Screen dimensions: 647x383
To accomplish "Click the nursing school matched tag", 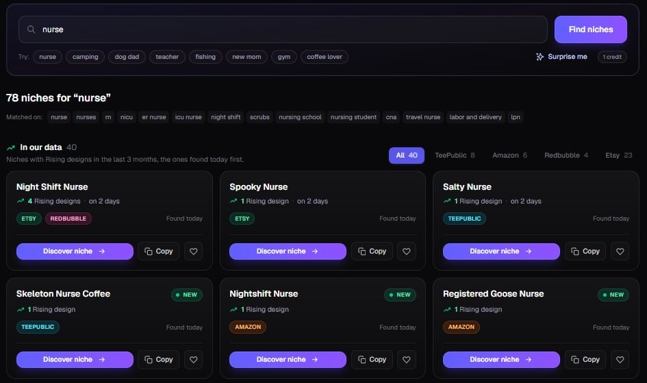I will 300,117.
